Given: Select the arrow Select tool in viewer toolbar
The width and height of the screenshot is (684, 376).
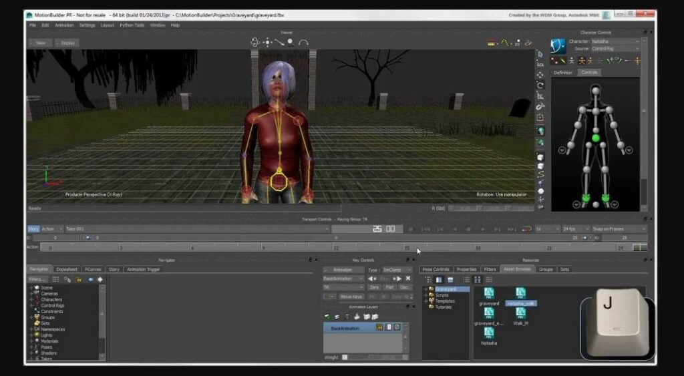Looking at the screenshot, I should (x=540, y=54).
